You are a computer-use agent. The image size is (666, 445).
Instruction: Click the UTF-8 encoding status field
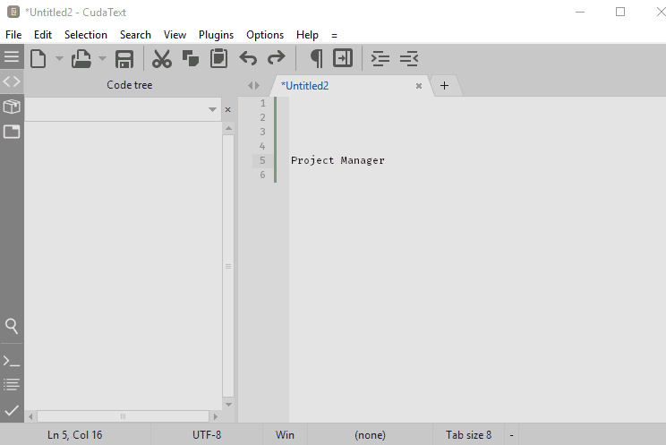(x=207, y=435)
